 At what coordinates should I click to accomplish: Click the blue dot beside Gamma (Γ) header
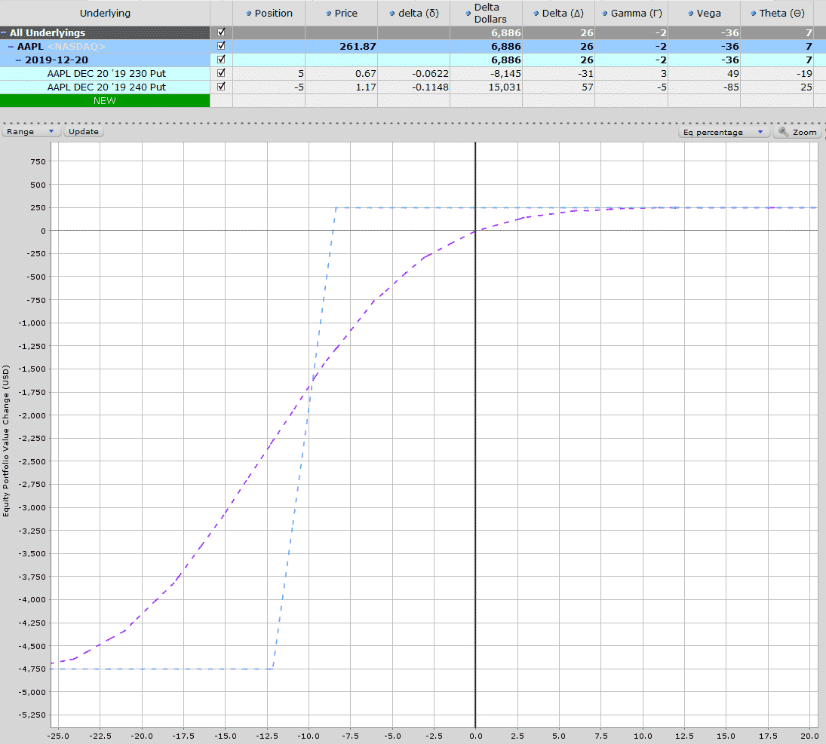605,14
